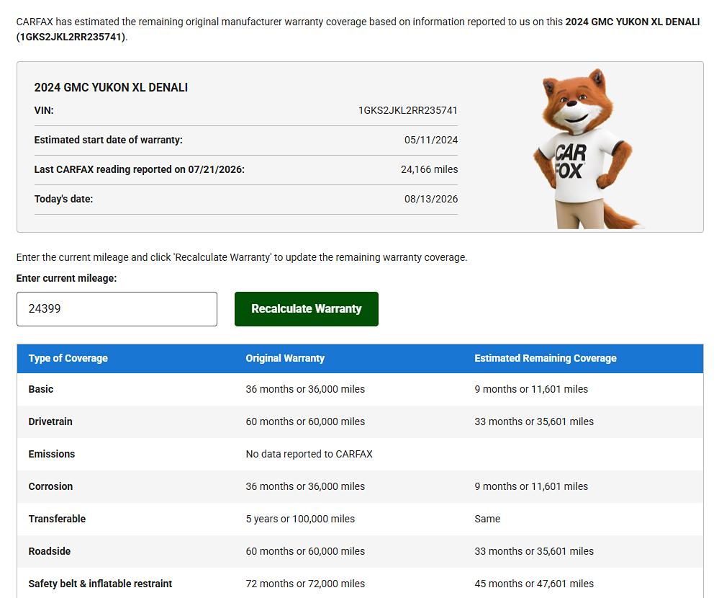Click the 'Enter current mileage:' label
This screenshot has height=598, width=719.
[x=66, y=279]
